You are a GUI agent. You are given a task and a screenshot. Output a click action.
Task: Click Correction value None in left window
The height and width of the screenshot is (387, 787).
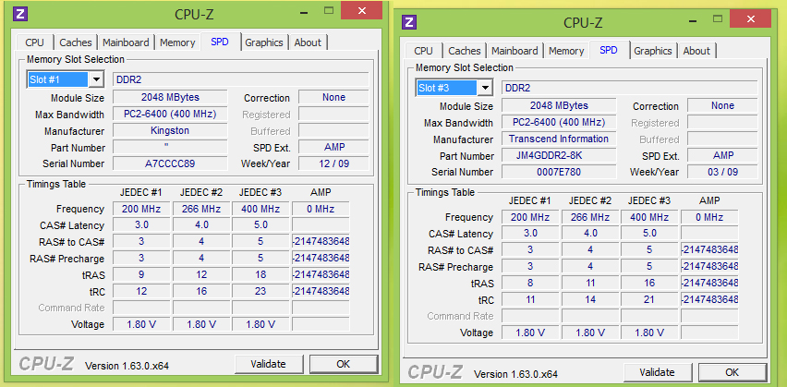(333, 97)
